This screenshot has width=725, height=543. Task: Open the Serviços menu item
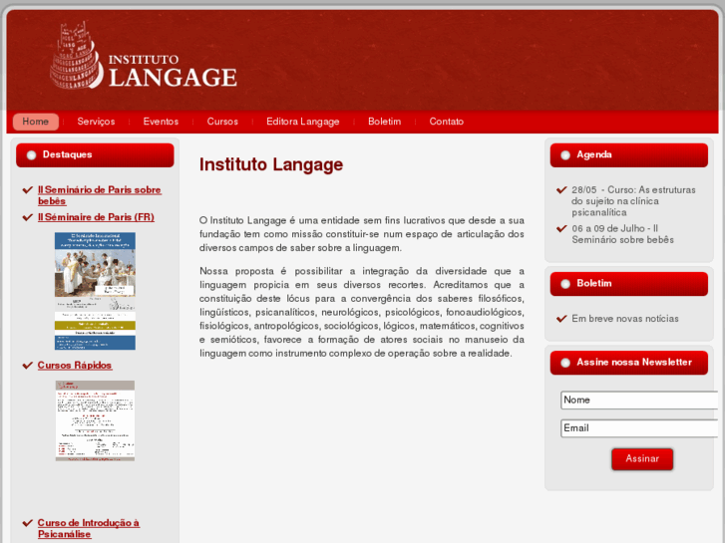tap(96, 122)
